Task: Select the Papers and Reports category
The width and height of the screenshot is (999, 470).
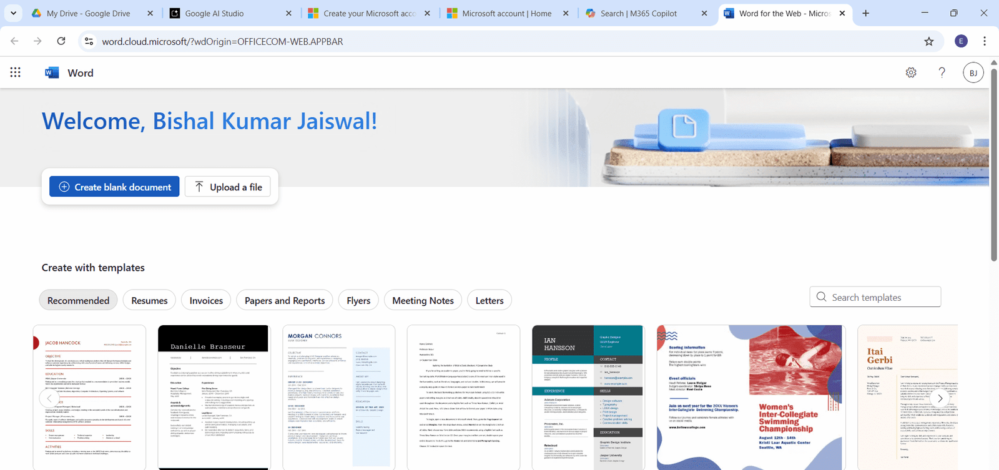Action: (285, 300)
